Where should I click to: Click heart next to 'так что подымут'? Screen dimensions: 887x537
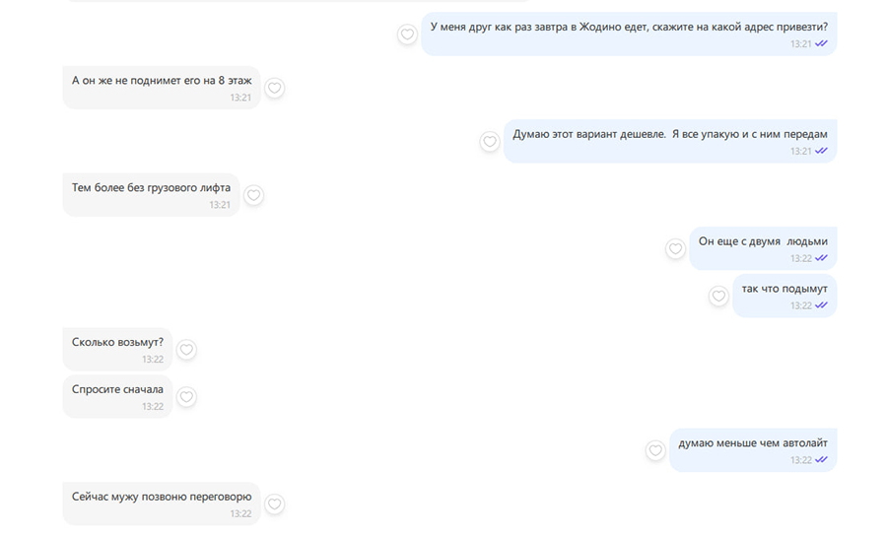point(718,297)
